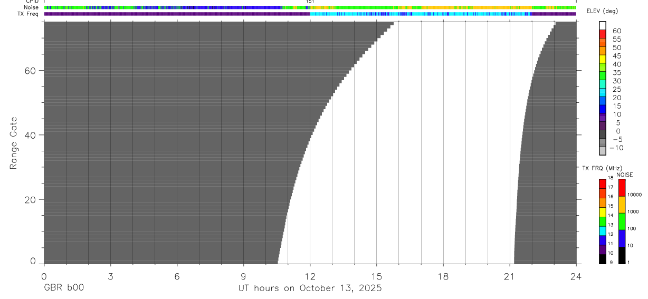
Task: Click the ELEV colorbar label '50'
Action: click(x=617, y=47)
